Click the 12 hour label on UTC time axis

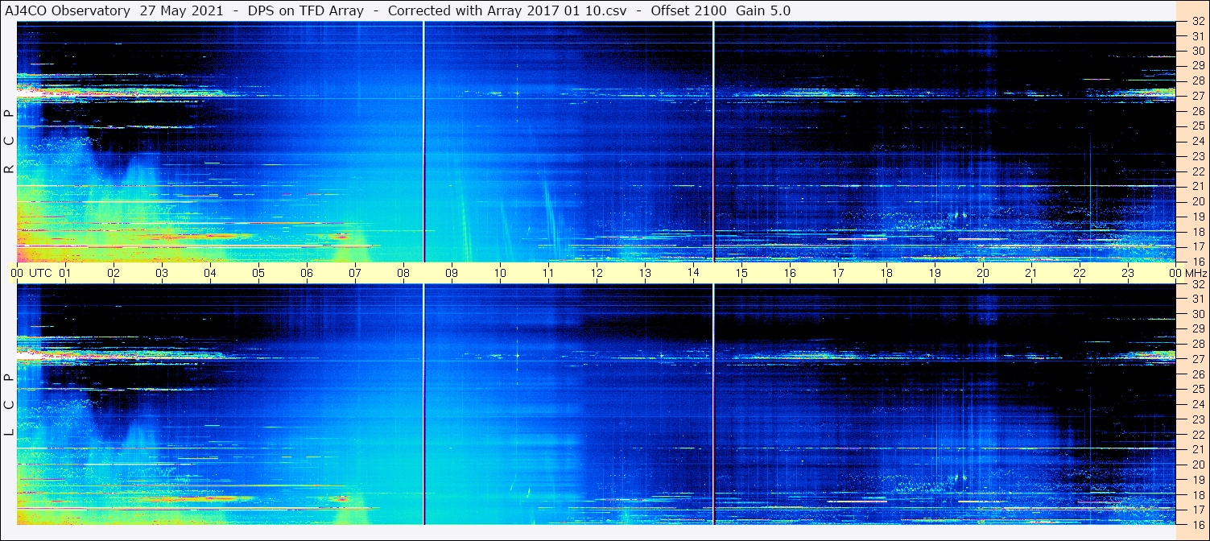597,273
